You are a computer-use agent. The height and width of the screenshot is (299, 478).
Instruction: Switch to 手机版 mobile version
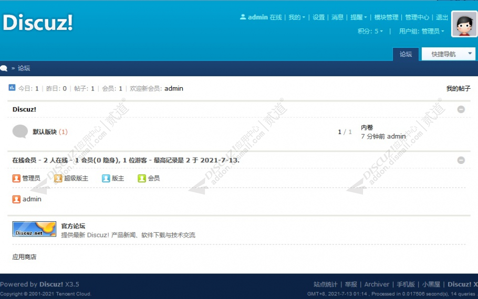pos(406,284)
